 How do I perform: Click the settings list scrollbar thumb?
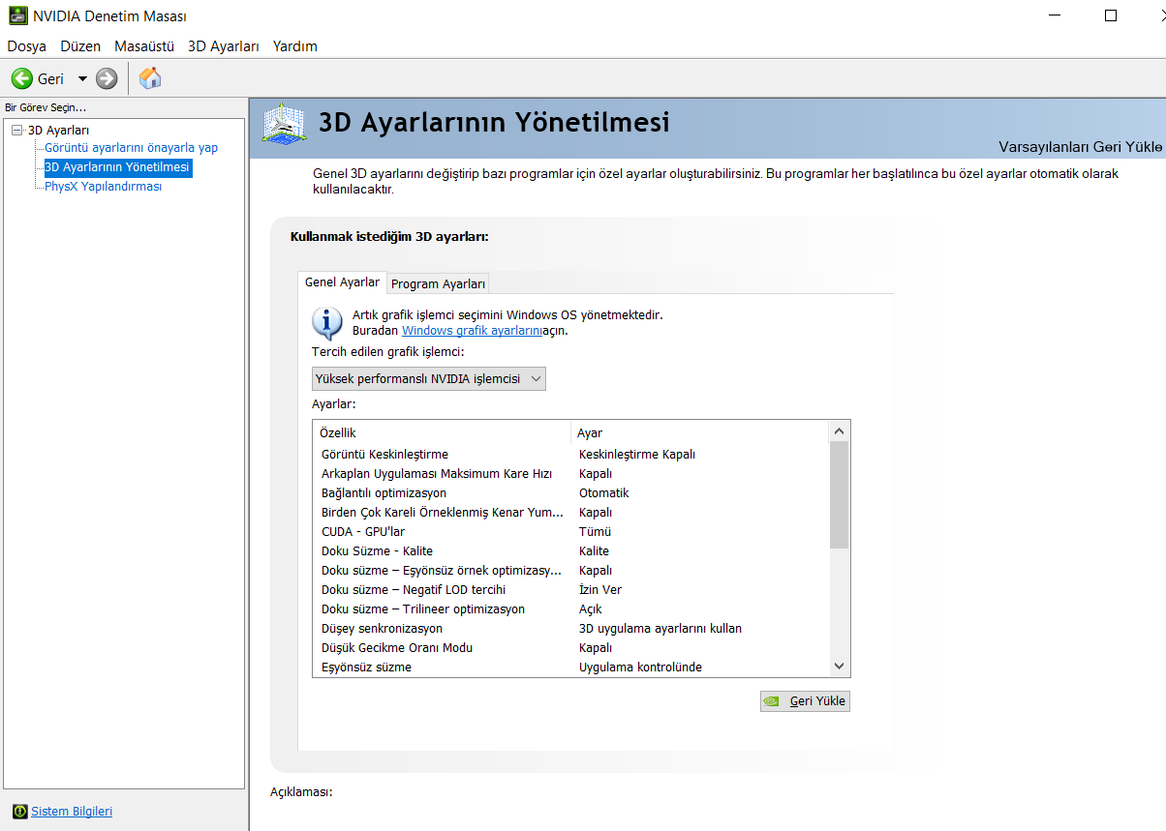pyautogui.click(x=840, y=494)
